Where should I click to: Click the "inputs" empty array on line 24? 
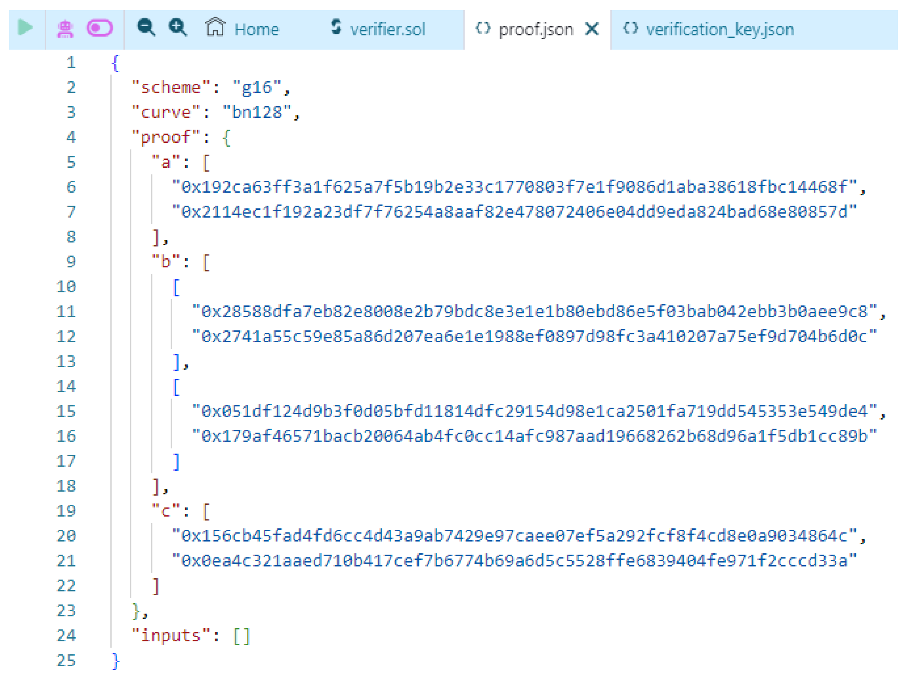coord(241,636)
